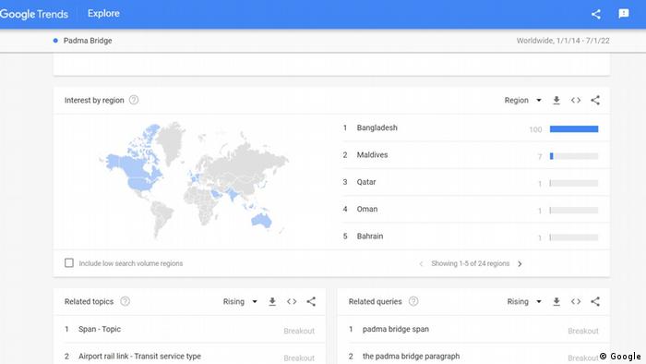
Task: Download the Interest by region data
Action: point(556,100)
